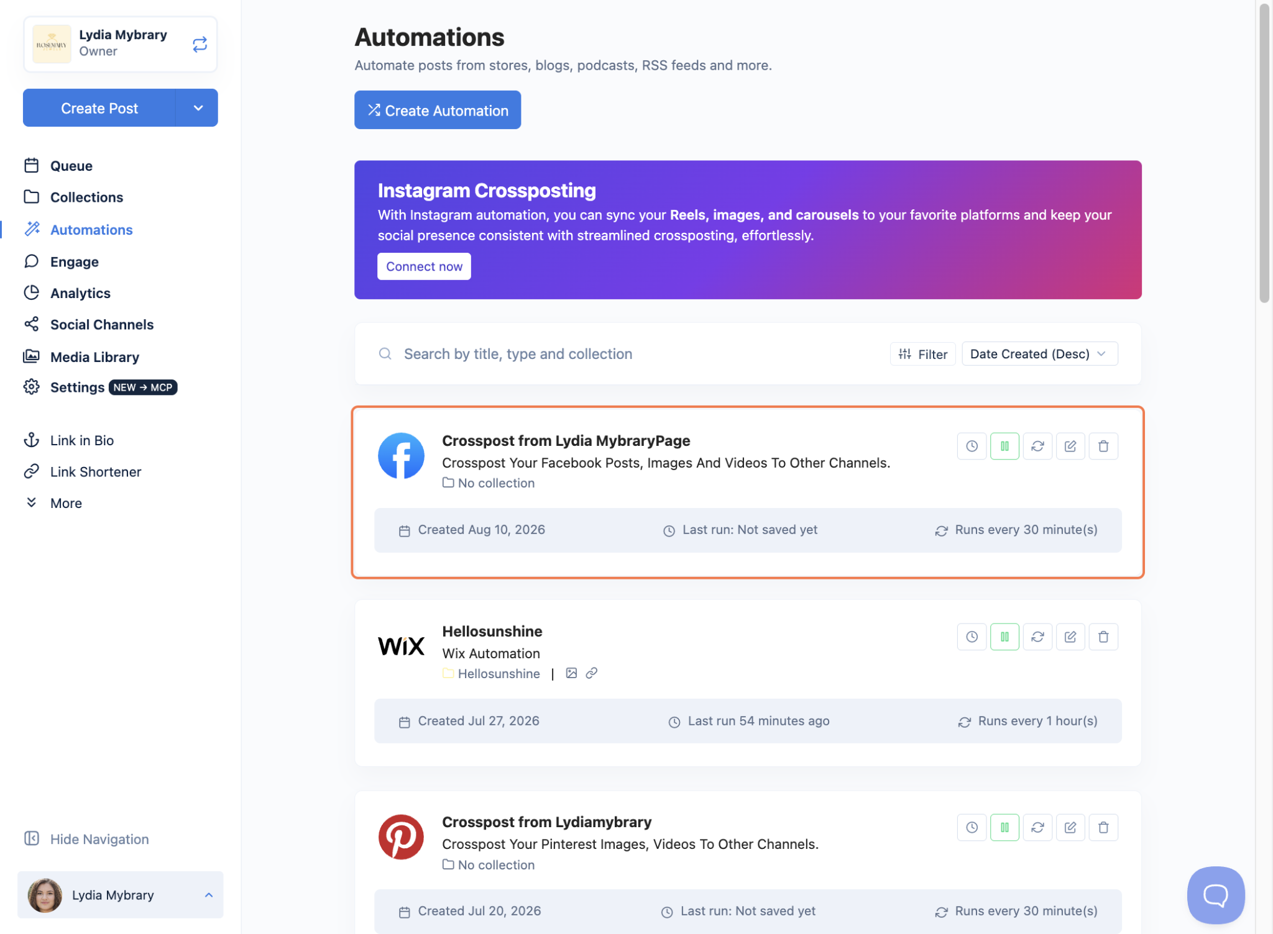Image resolution: width=1273 pixels, height=934 pixels.
Task: Edit the Crosspost from Lydia MybraryPage automation
Action: [1070, 446]
